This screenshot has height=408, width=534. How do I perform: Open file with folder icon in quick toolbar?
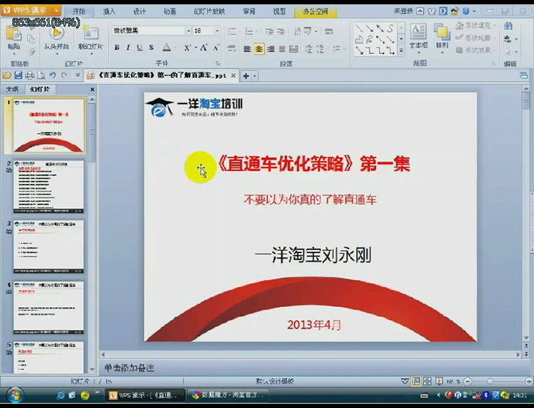(7, 75)
